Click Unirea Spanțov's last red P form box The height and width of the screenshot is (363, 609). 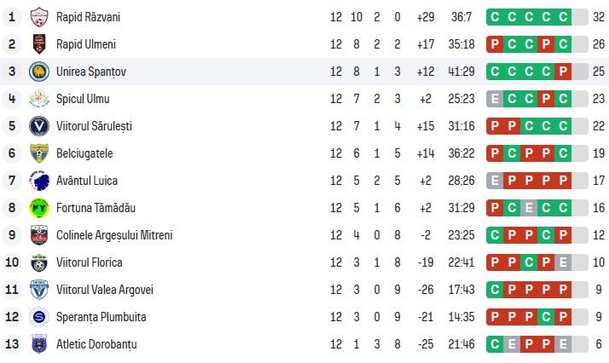pyautogui.click(x=561, y=71)
